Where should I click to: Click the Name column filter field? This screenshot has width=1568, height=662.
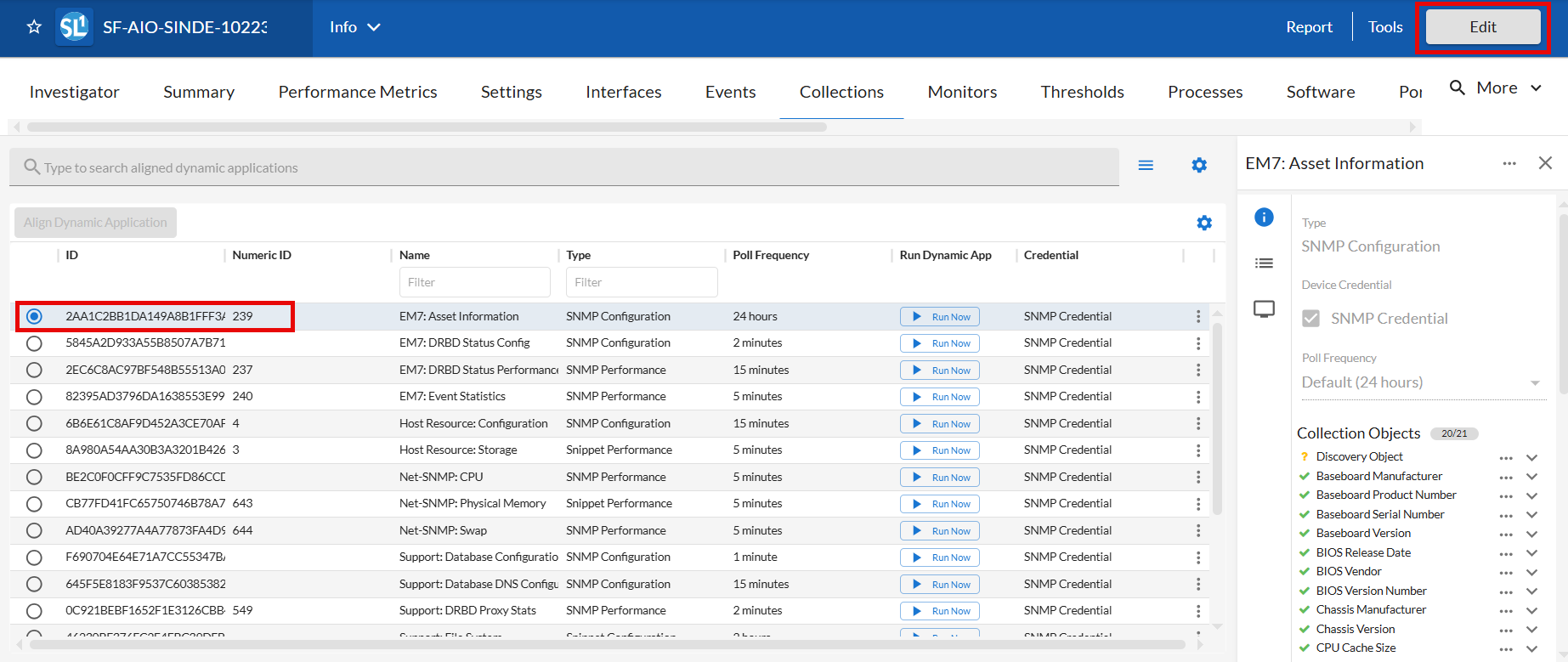(474, 282)
